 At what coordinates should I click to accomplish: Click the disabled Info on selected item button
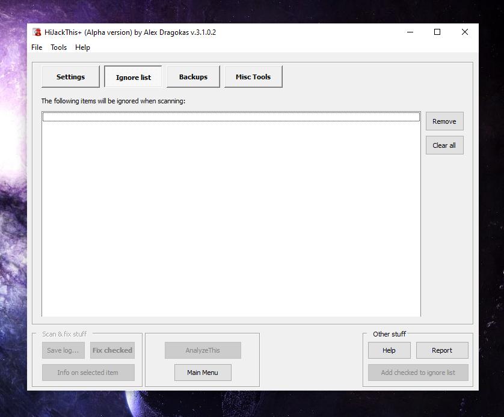coord(88,373)
